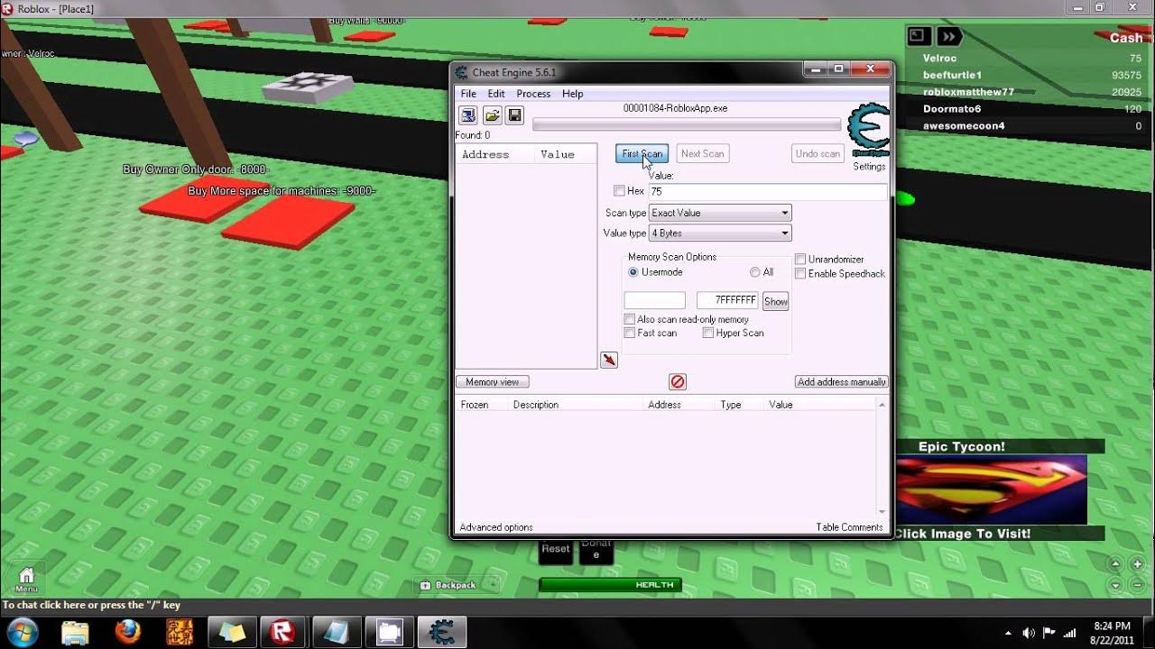Toggle the Roblox player list window icon
Viewport: 1155px width, 649px height.
[x=918, y=36]
